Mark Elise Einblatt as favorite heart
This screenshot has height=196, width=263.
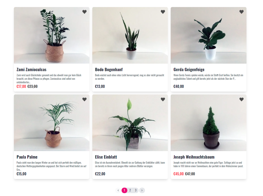(163, 99)
